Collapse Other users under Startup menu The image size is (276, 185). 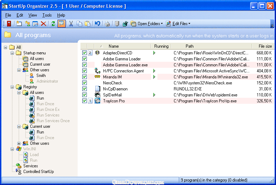[x=19, y=70]
